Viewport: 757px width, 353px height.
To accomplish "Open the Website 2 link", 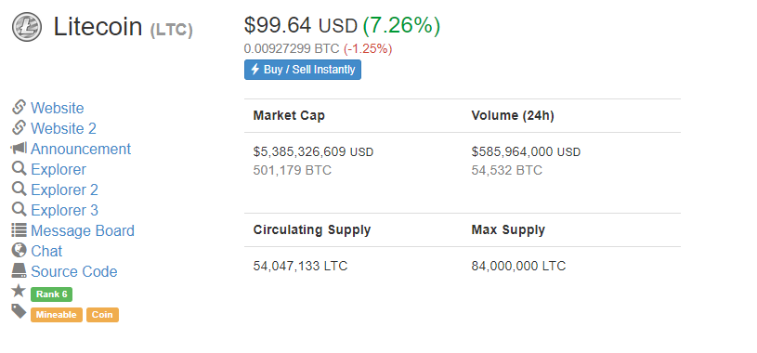I will [64, 128].
